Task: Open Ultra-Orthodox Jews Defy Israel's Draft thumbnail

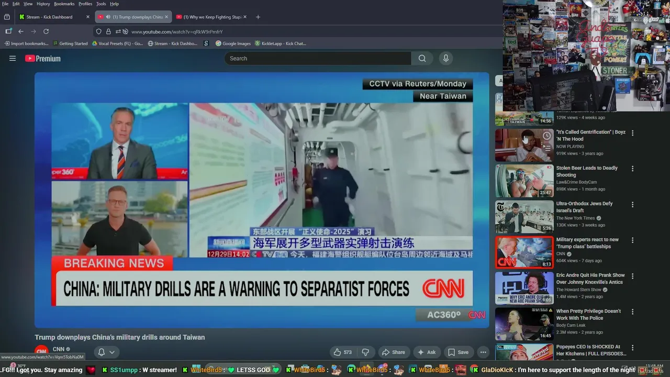Action: [x=524, y=217]
